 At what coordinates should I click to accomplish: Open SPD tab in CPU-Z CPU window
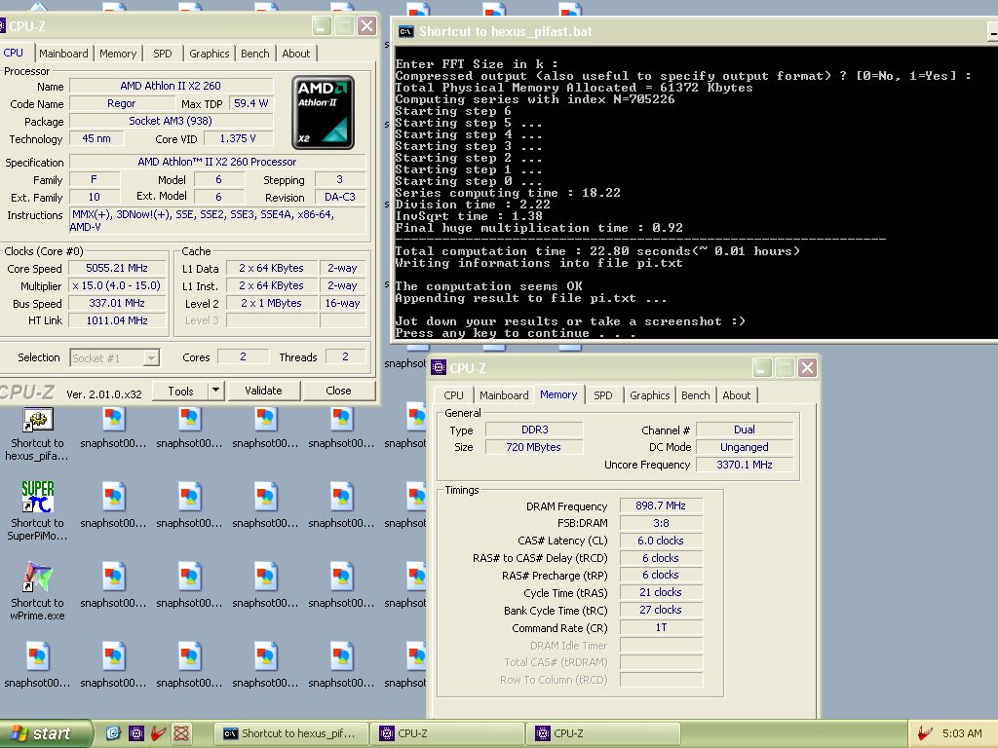[x=163, y=54]
